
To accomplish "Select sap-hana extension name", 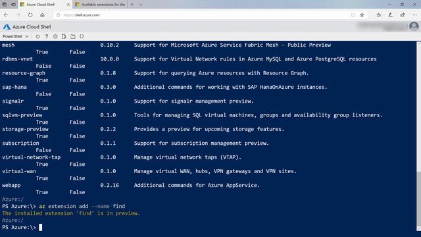I will (14, 87).
